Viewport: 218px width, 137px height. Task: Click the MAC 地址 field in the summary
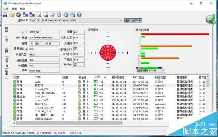(x=44, y=38)
